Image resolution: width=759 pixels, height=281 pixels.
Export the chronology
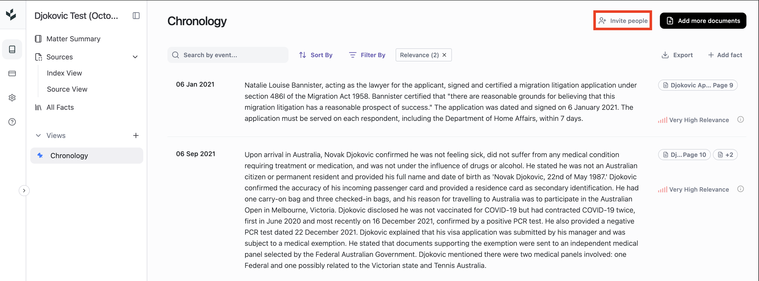click(x=677, y=55)
